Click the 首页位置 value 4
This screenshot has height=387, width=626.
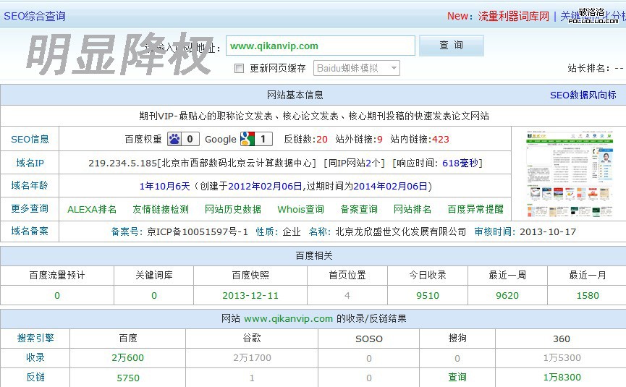point(347,296)
